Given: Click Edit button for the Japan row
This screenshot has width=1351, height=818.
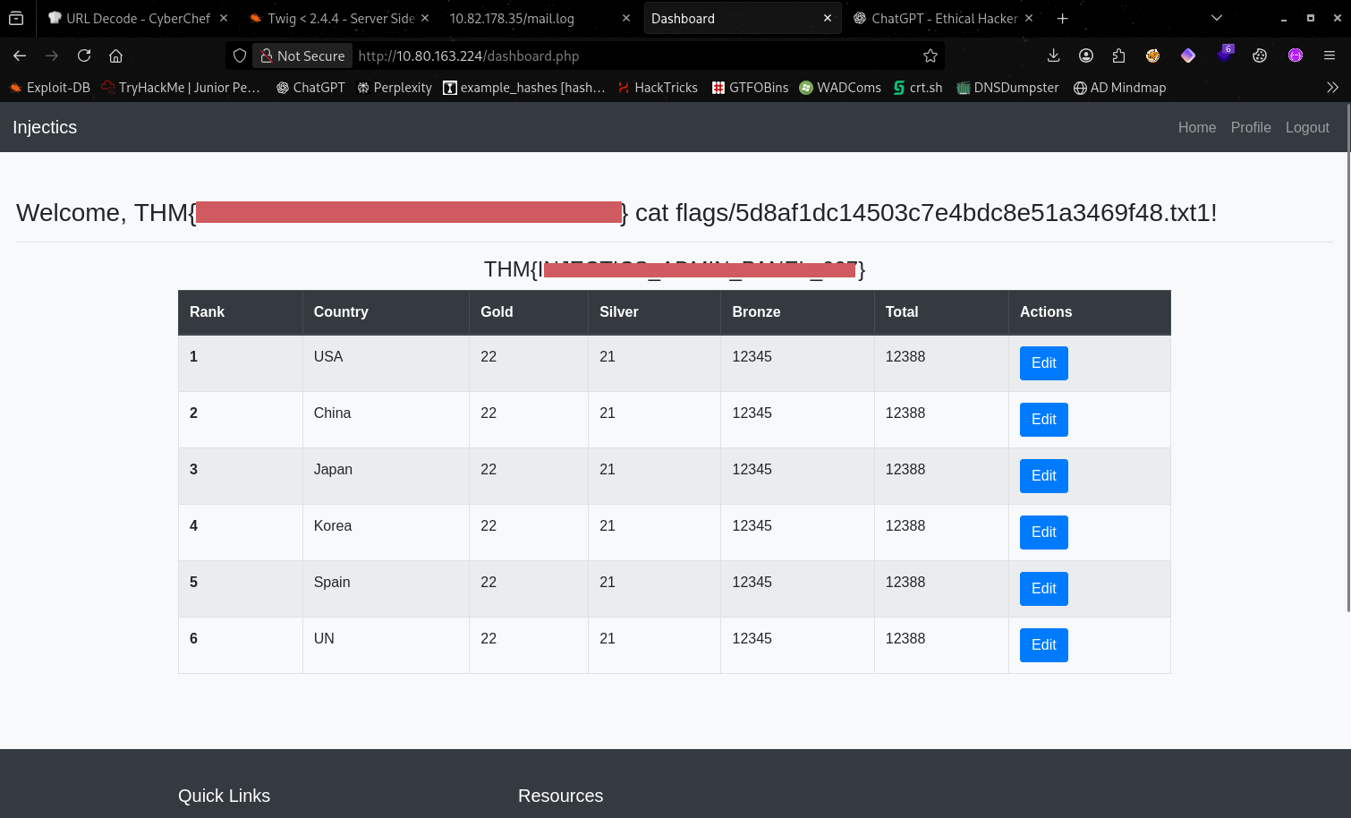Looking at the screenshot, I should 1043,476.
